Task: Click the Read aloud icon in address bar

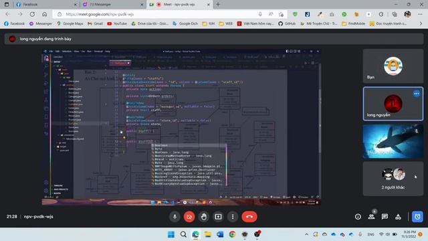Action: pos(270,14)
